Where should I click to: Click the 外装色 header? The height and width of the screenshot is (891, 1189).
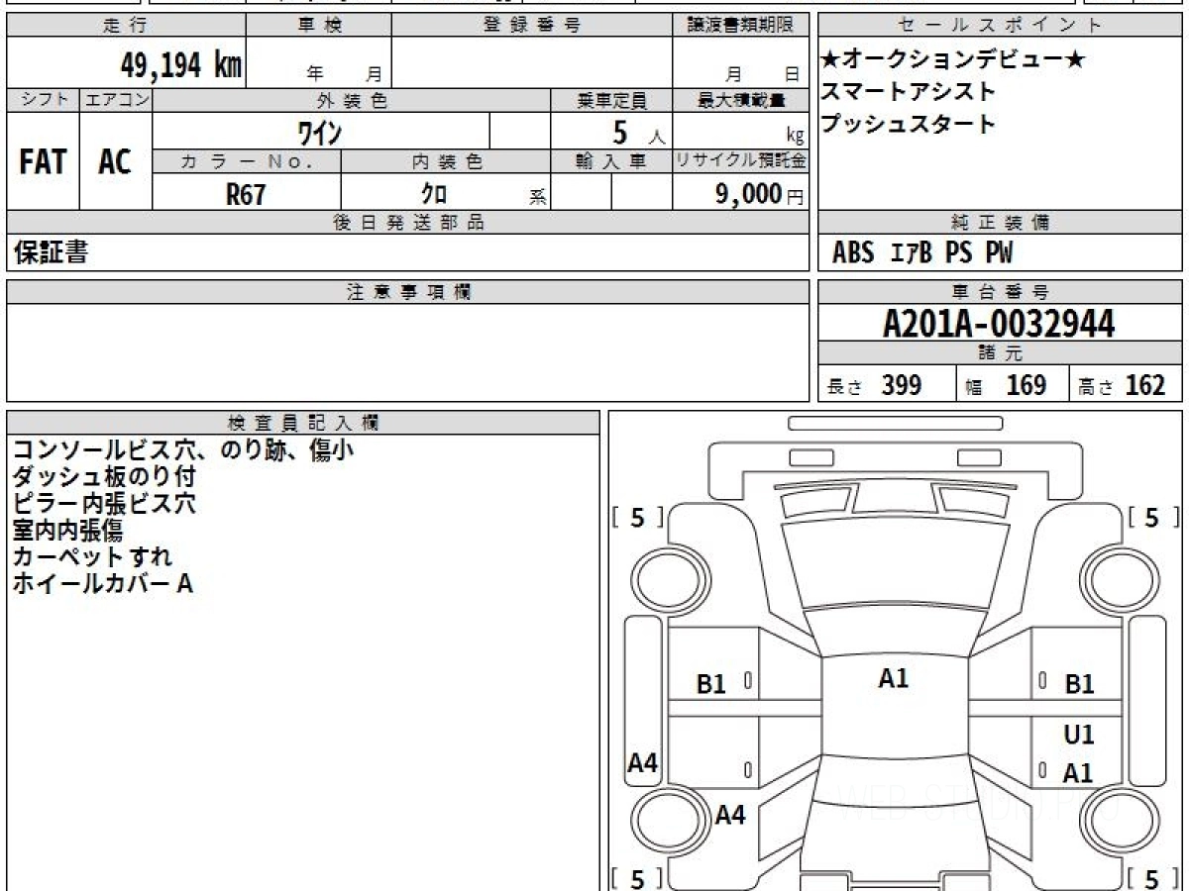tap(352, 100)
